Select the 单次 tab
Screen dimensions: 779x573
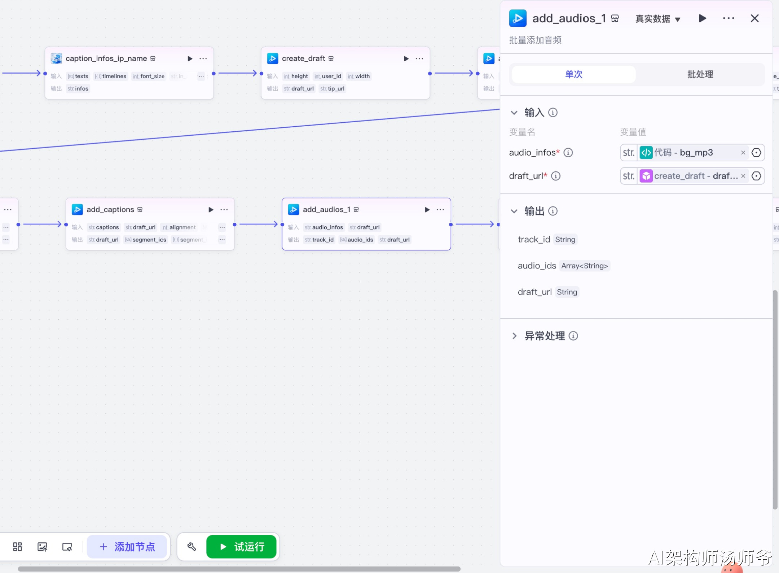tap(573, 74)
